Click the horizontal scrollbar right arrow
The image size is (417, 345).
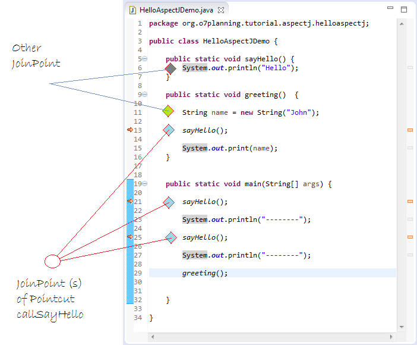tap(391, 337)
